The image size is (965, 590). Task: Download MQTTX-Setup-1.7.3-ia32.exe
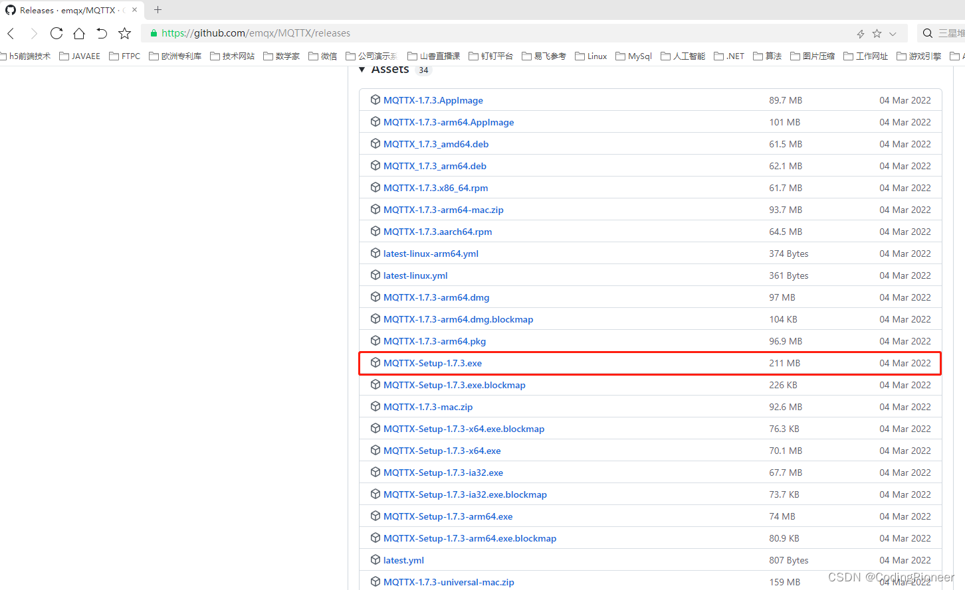pos(443,473)
